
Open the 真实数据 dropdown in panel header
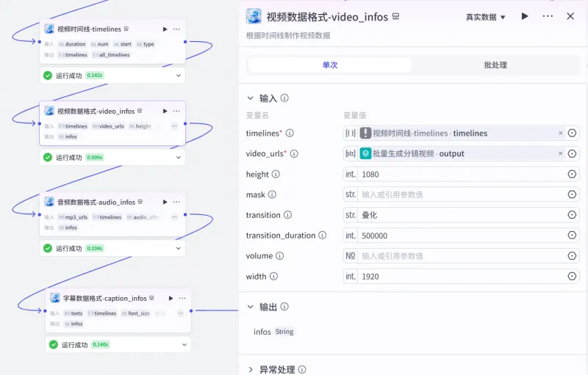click(486, 17)
